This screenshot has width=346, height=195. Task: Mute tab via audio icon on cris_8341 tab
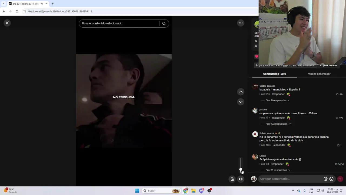[42, 4]
